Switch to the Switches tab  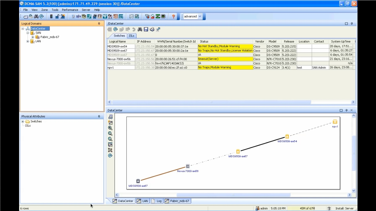tap(119, 36)
